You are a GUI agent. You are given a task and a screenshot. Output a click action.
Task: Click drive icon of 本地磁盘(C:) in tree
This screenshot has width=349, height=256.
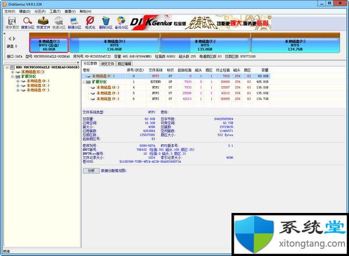point(18,72)
